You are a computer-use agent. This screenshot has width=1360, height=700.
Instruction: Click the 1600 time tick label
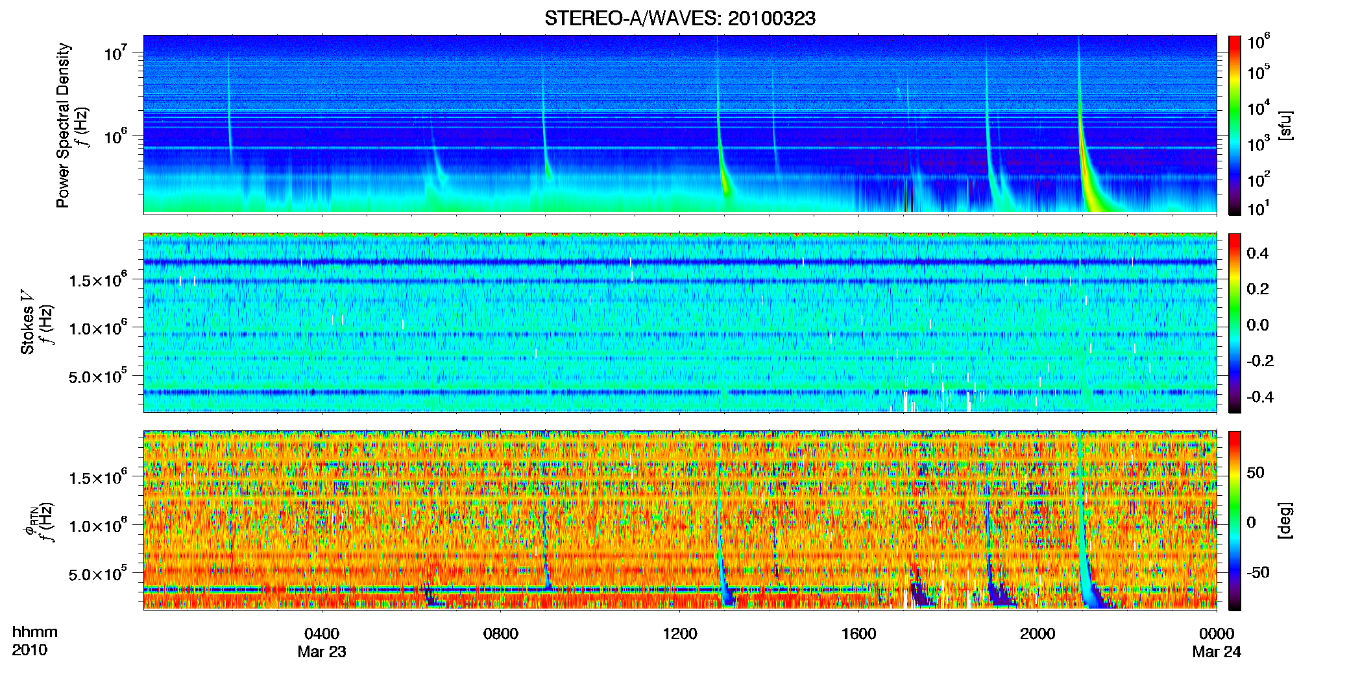(x=858, y=633)
